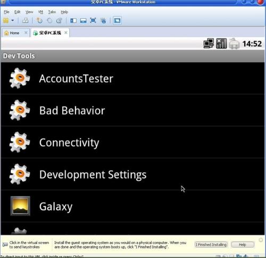The width and height of the screenshot is (266, 258).
Task: Enter full screen mode icon
Action: tap(93, 20)
